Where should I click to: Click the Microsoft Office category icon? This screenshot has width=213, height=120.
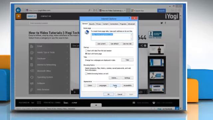coord(32,71)
